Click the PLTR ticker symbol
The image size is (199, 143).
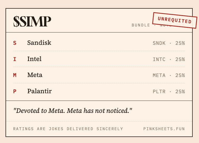coord(159,92)
